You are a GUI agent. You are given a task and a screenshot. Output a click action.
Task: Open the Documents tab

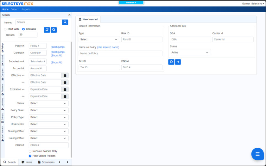coord(46,162)
